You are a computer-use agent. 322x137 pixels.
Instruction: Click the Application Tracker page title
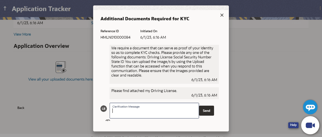click(x=41, y=9)
